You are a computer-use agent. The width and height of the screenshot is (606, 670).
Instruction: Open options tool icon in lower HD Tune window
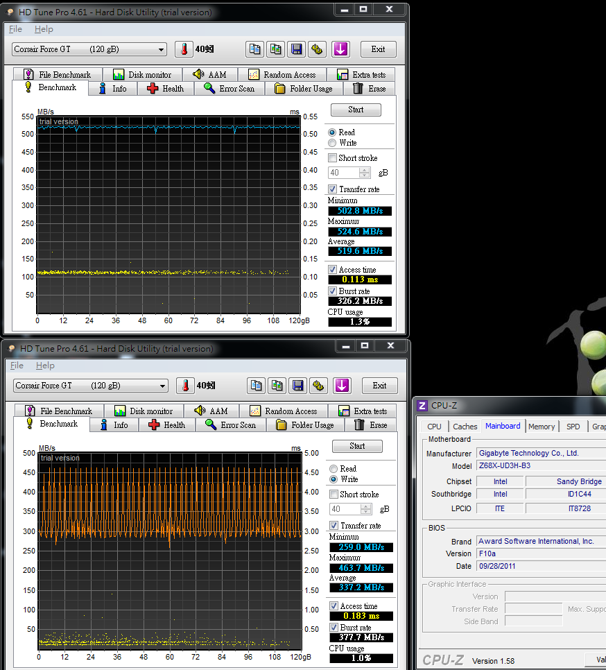click(x=318, y=386)
